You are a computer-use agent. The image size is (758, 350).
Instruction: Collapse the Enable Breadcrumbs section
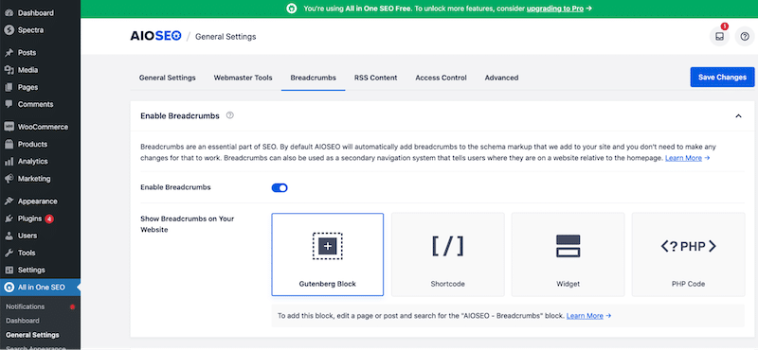(x=738, y=115)
